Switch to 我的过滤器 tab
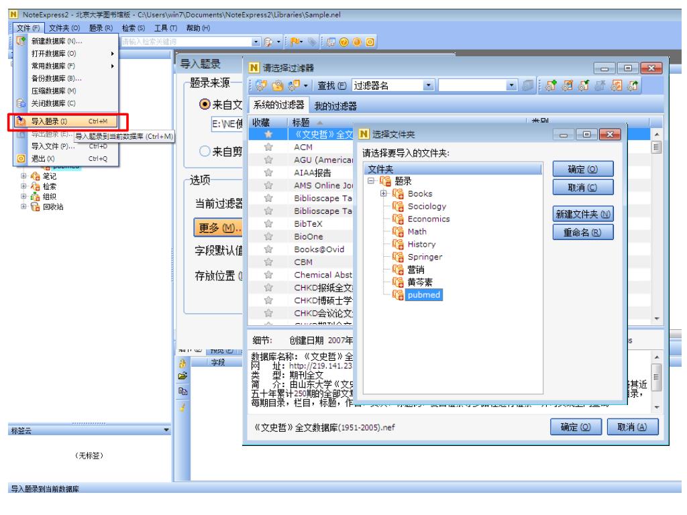The image size is (687, 515). point(335,105)
